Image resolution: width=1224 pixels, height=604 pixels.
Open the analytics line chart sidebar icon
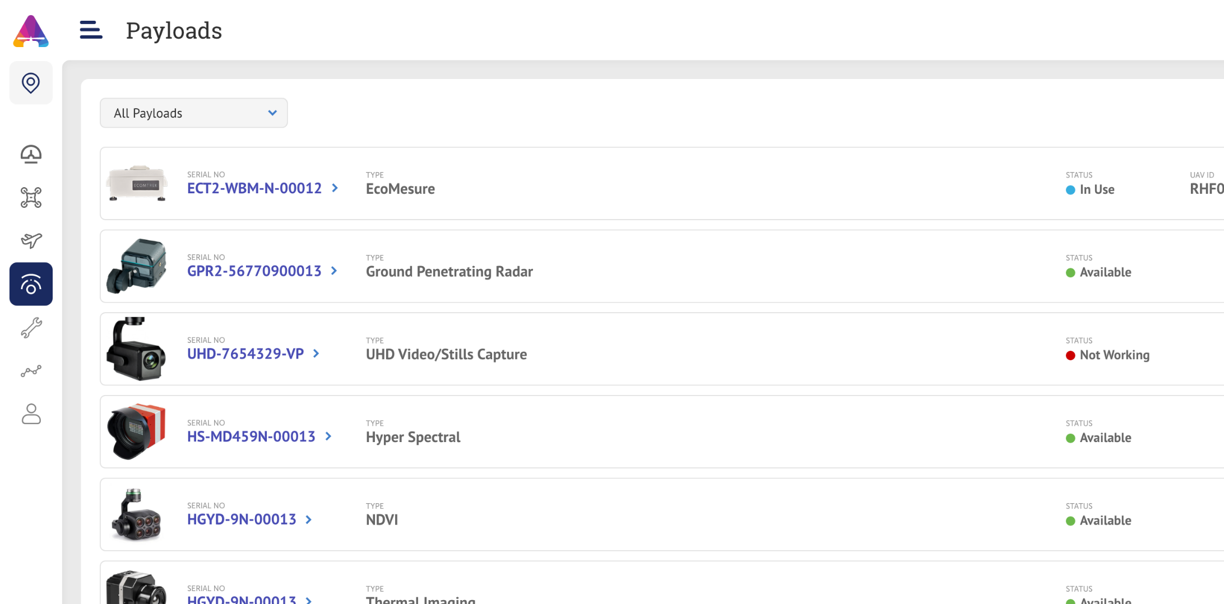tap(31, 371)
